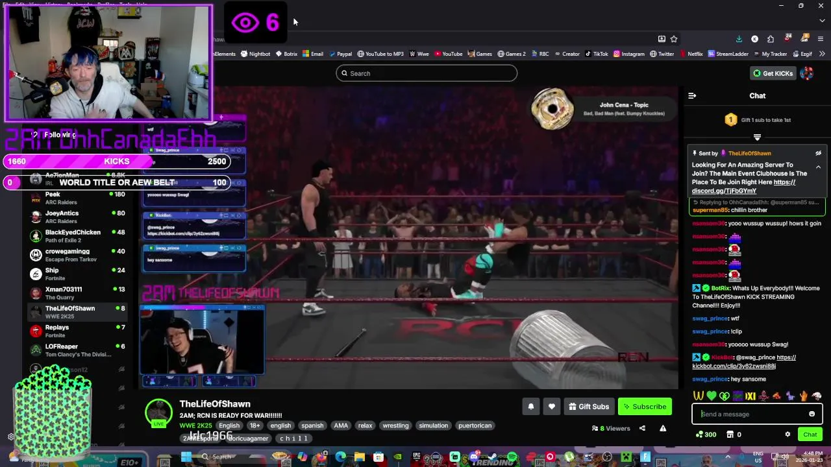The image size is (831, 467).
Task: Open Microsoft Edge from taskbar
Action: click(341, 457)
